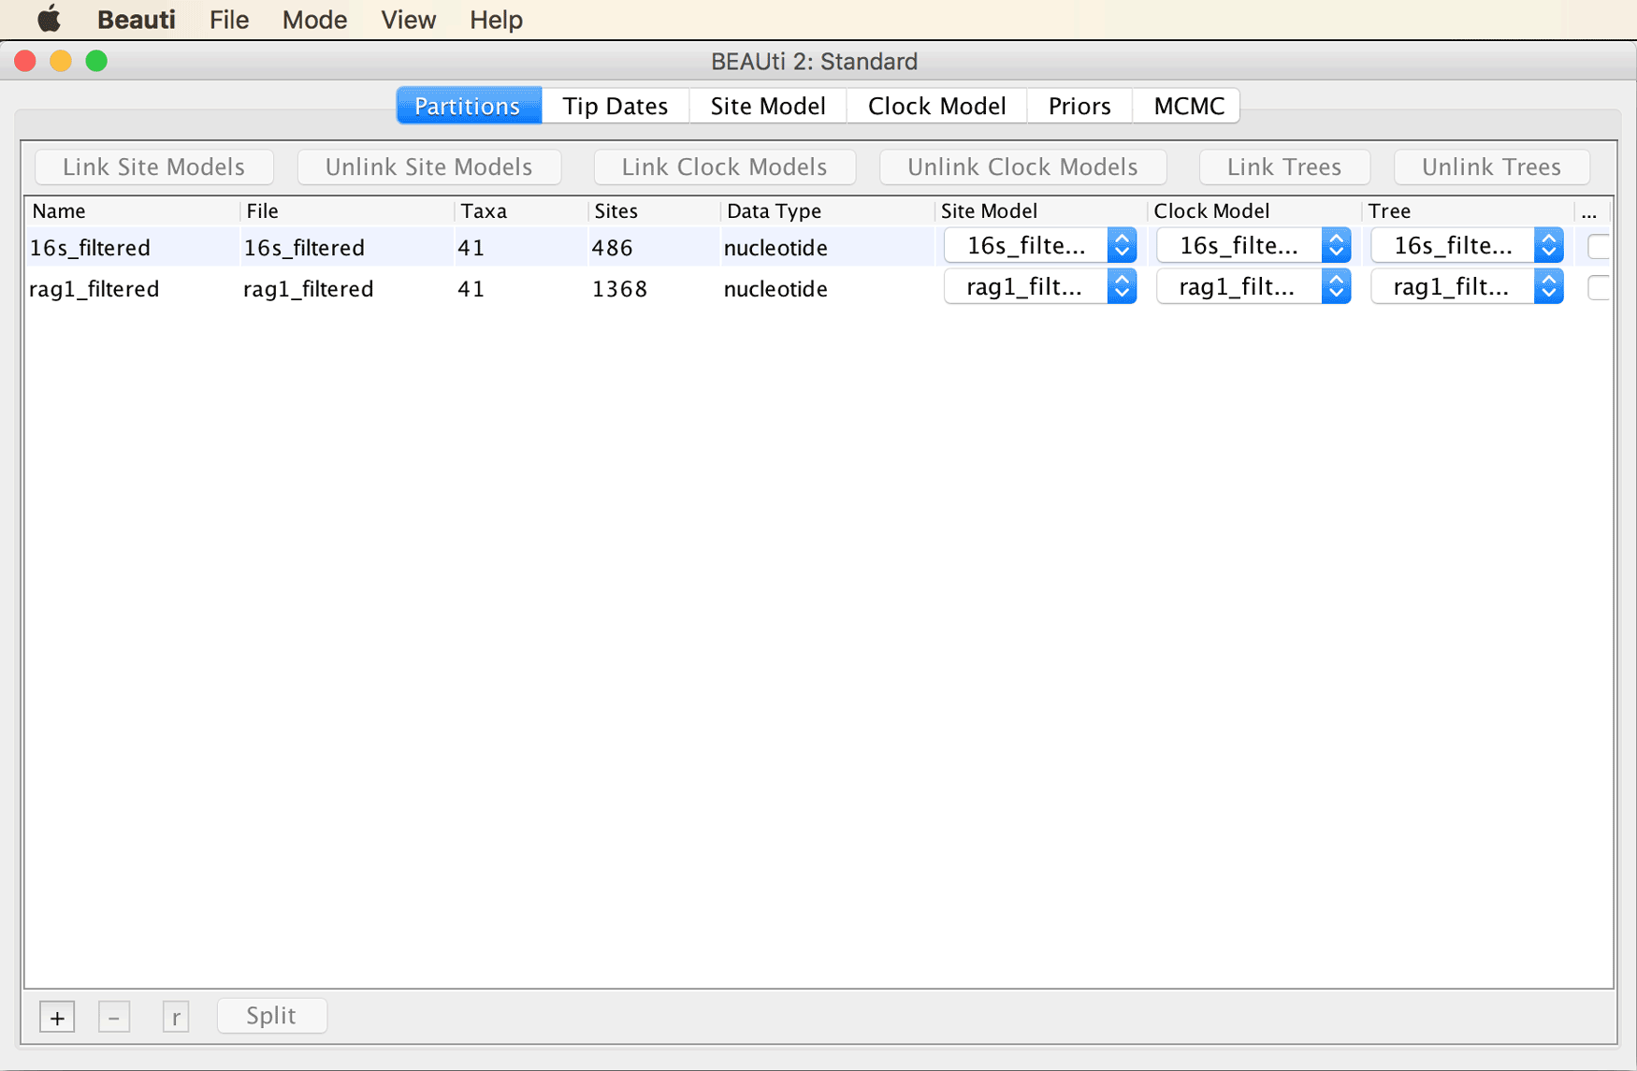1637x1071 pixels.
Task: Maximize the BEAUti window with green button
Action: (96, 61)
